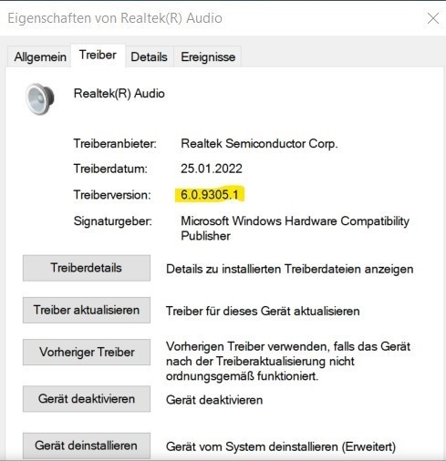Click the Gerät deaktivieren button
446x461 pixels.
[x=87, y=399]
